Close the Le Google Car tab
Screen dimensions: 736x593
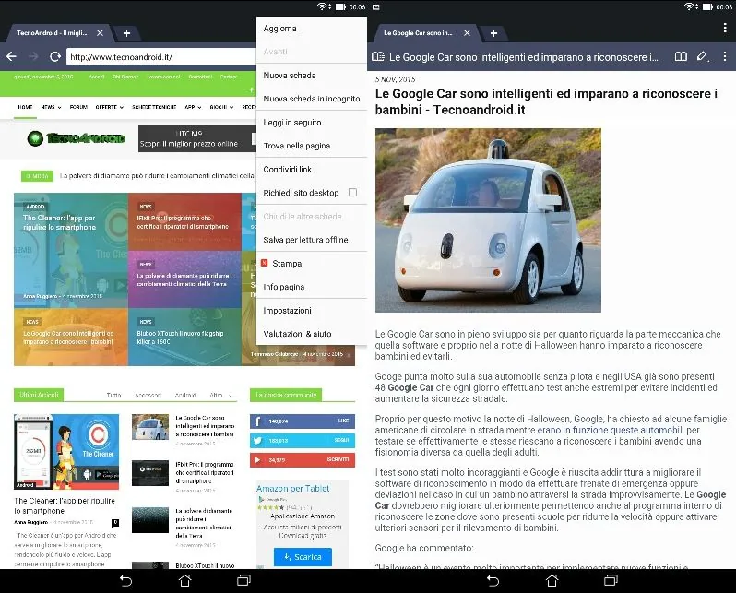point(467,33)
